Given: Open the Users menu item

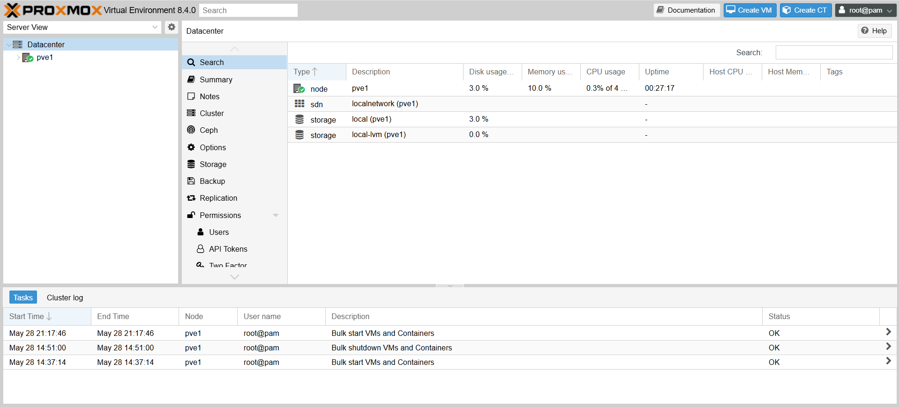Looking at the screenshot, I should tap(234, 232).
